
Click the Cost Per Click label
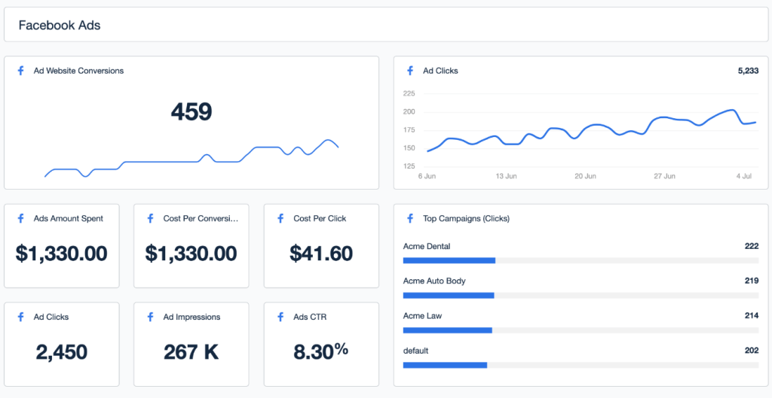320,219
